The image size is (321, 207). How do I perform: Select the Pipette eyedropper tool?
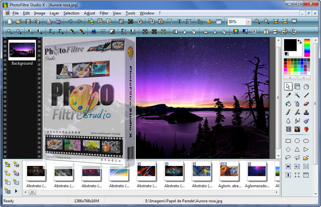pyautogui.click(x=288, y=95)
